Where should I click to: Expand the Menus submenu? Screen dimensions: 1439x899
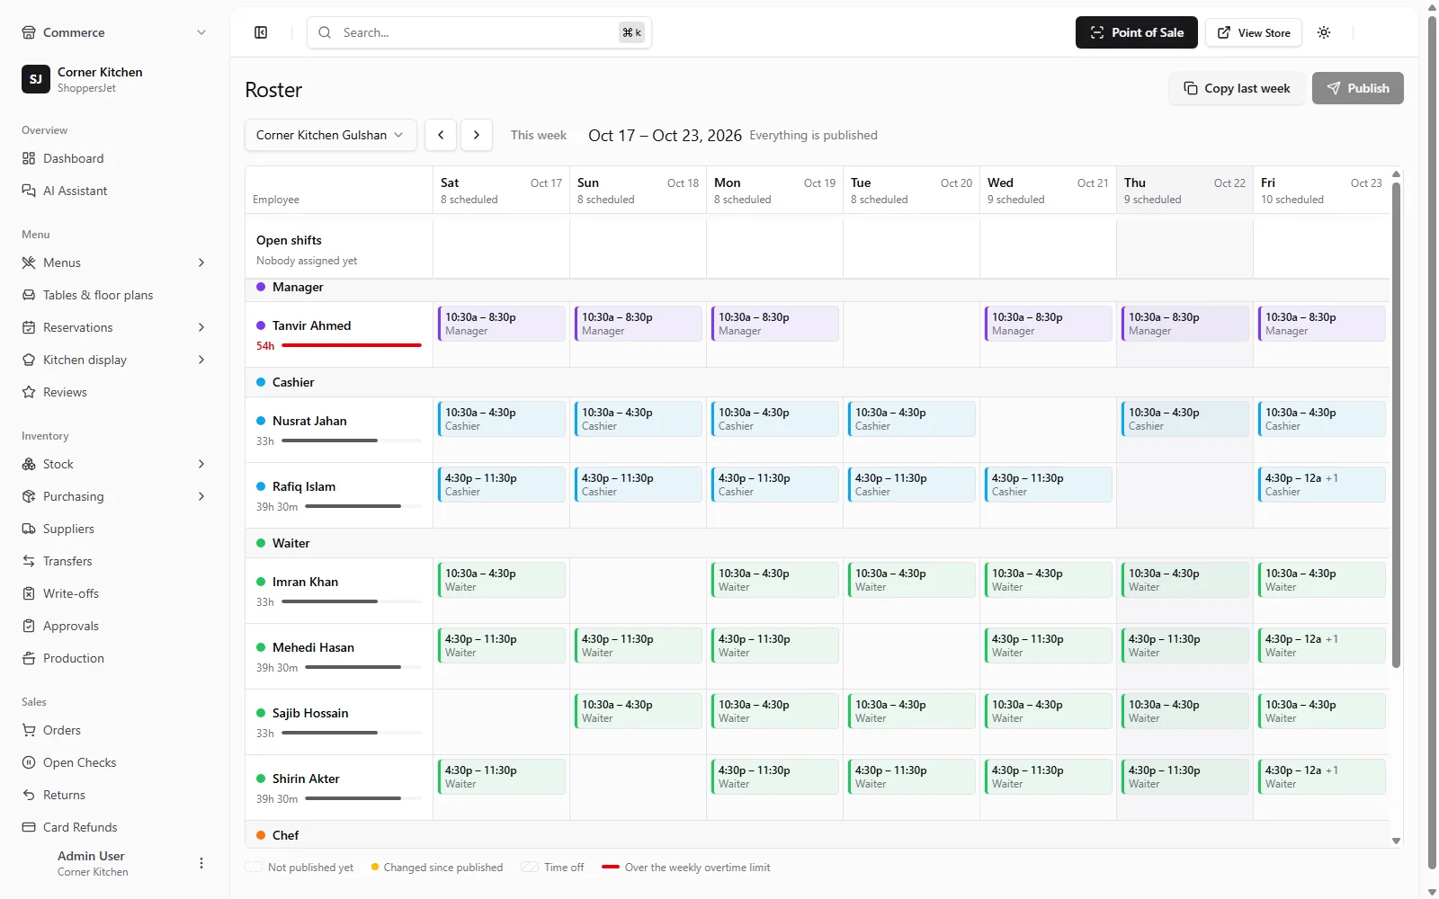pos(201,263)
